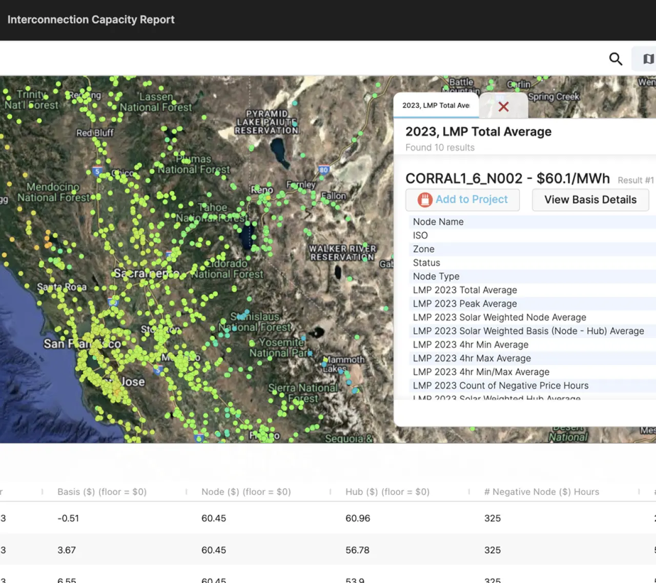This screenshot has width=656, height=583.
Task: Select LMP 2023 Solar Weighted Basis (Node - Hub) Average
Action: tap(532, 331)
